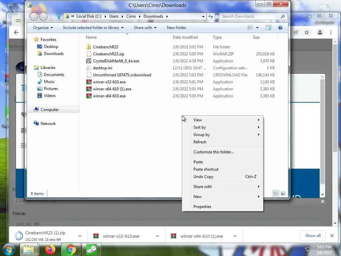
Task: Select Desktop in Favorites
Action: click(51, 47)
